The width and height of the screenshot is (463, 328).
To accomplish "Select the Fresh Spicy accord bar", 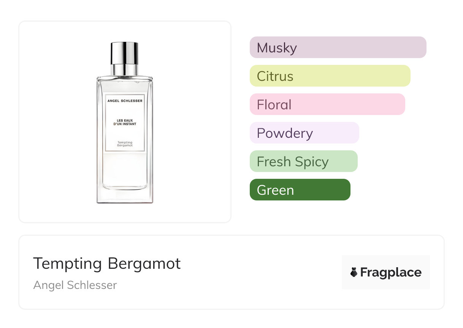I will tap(303, 161).
